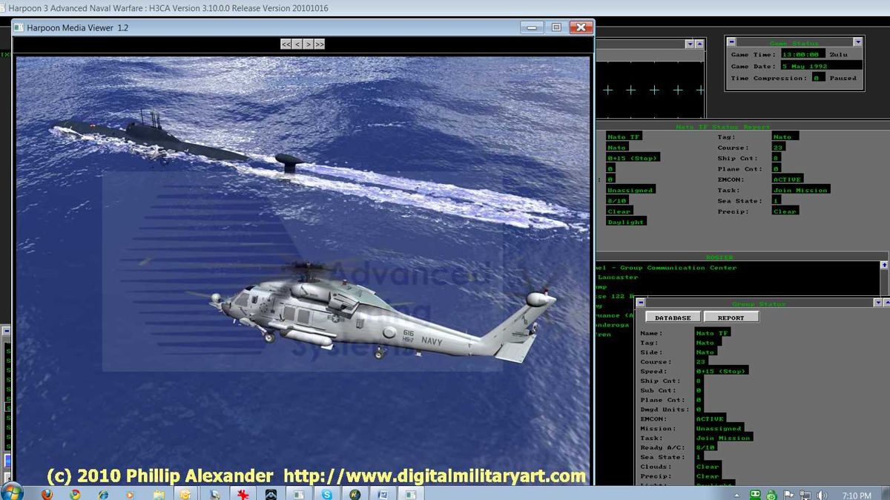890x500 pixels.
Task: Launch Google Chrome from the taskbar
Action: (x=75, y=493)
